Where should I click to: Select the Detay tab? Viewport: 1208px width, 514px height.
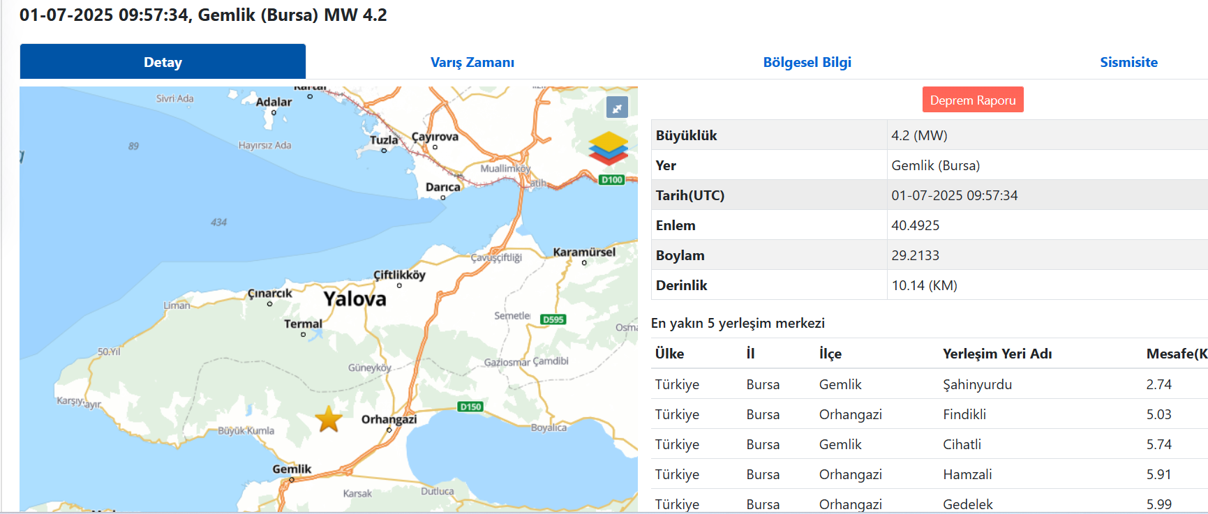point(163,61)
